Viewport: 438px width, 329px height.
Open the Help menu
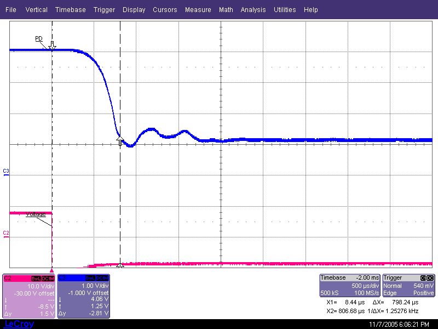311,10
